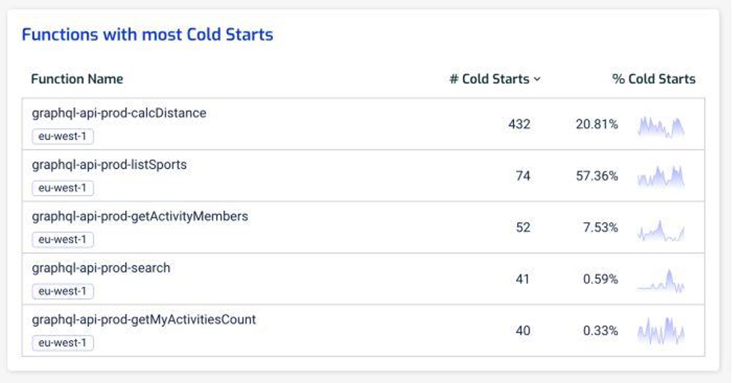This screenshot has height=383, width=733.
Task: Open the calcDistance sparkline chart
Action: [x=661, y=126]
